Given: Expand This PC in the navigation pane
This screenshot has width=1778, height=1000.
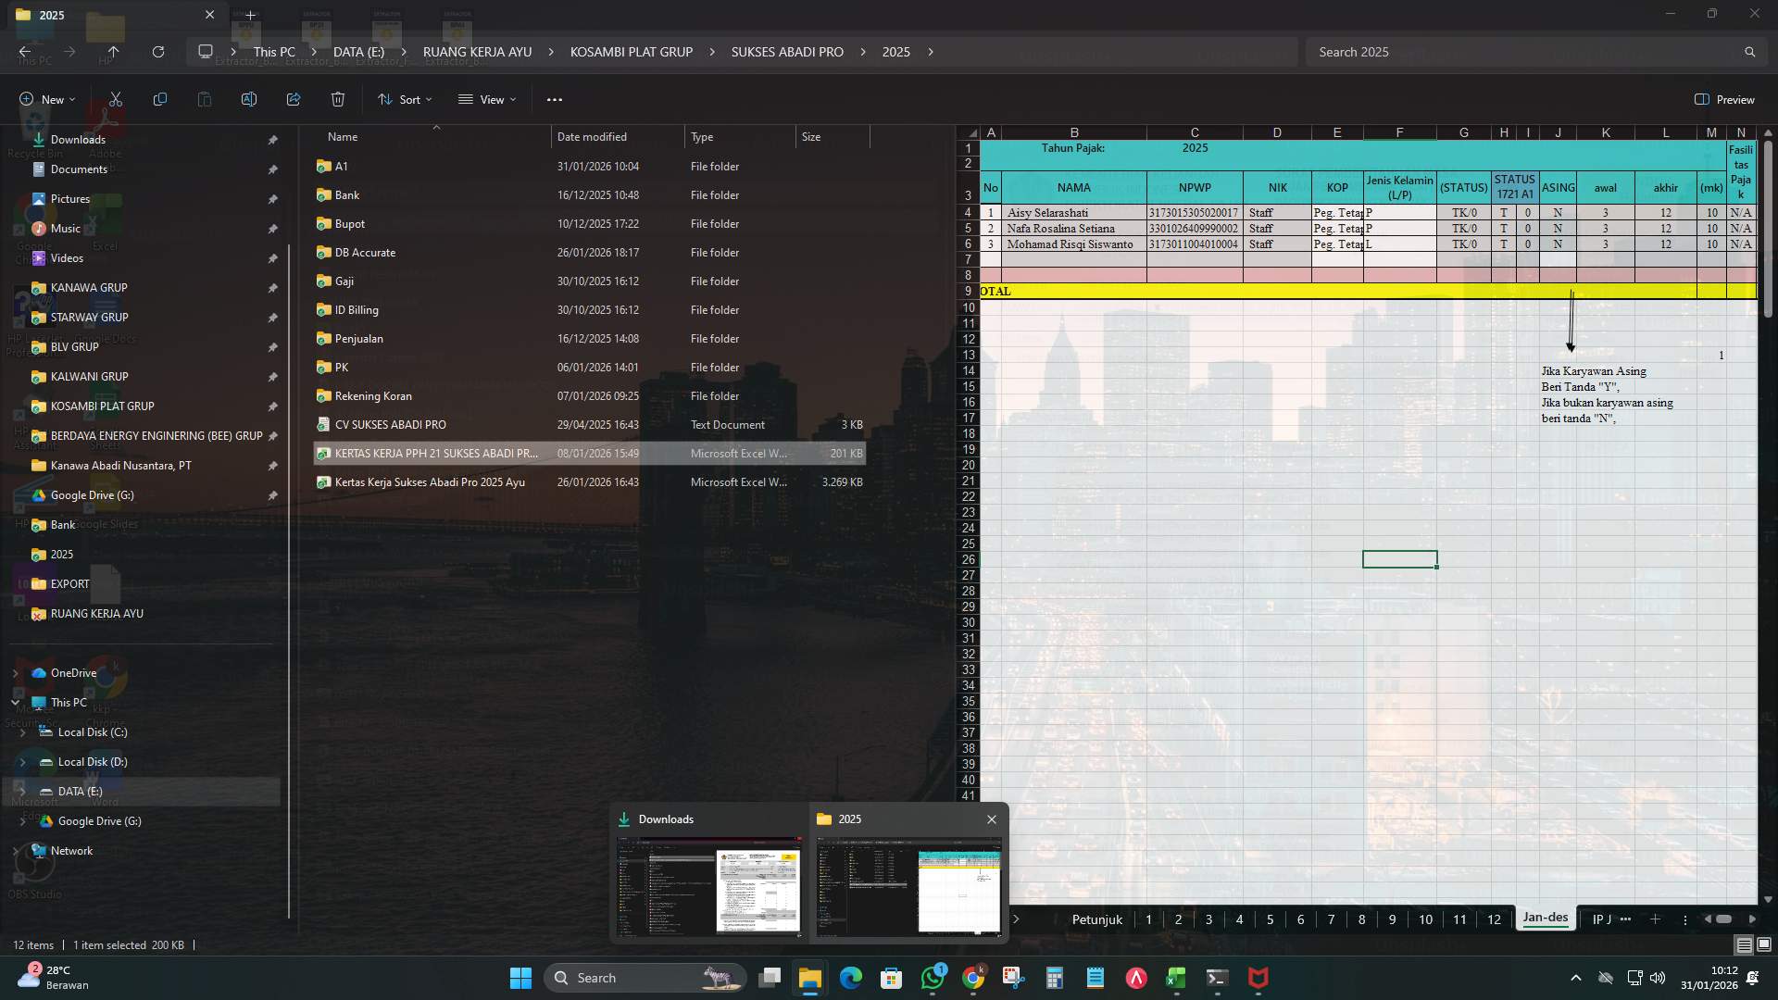Looking at the screenshot, I should 15,702.
